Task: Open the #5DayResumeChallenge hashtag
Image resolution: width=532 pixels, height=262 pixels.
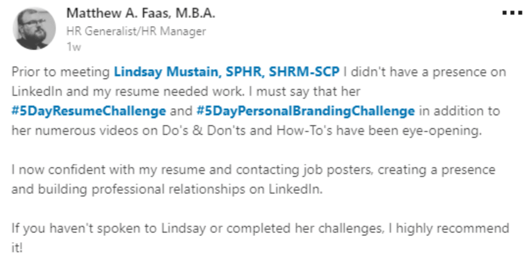Action: coord(89,111)
